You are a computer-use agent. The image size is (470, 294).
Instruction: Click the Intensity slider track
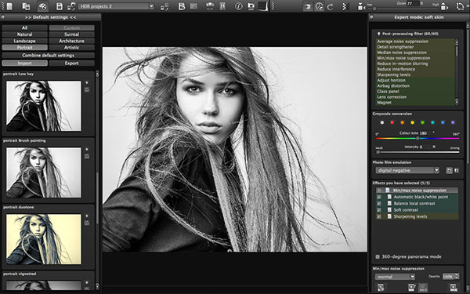418,152
